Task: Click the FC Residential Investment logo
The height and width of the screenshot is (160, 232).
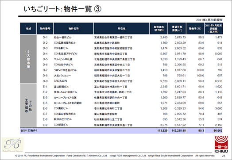Action: click(12, 145)
